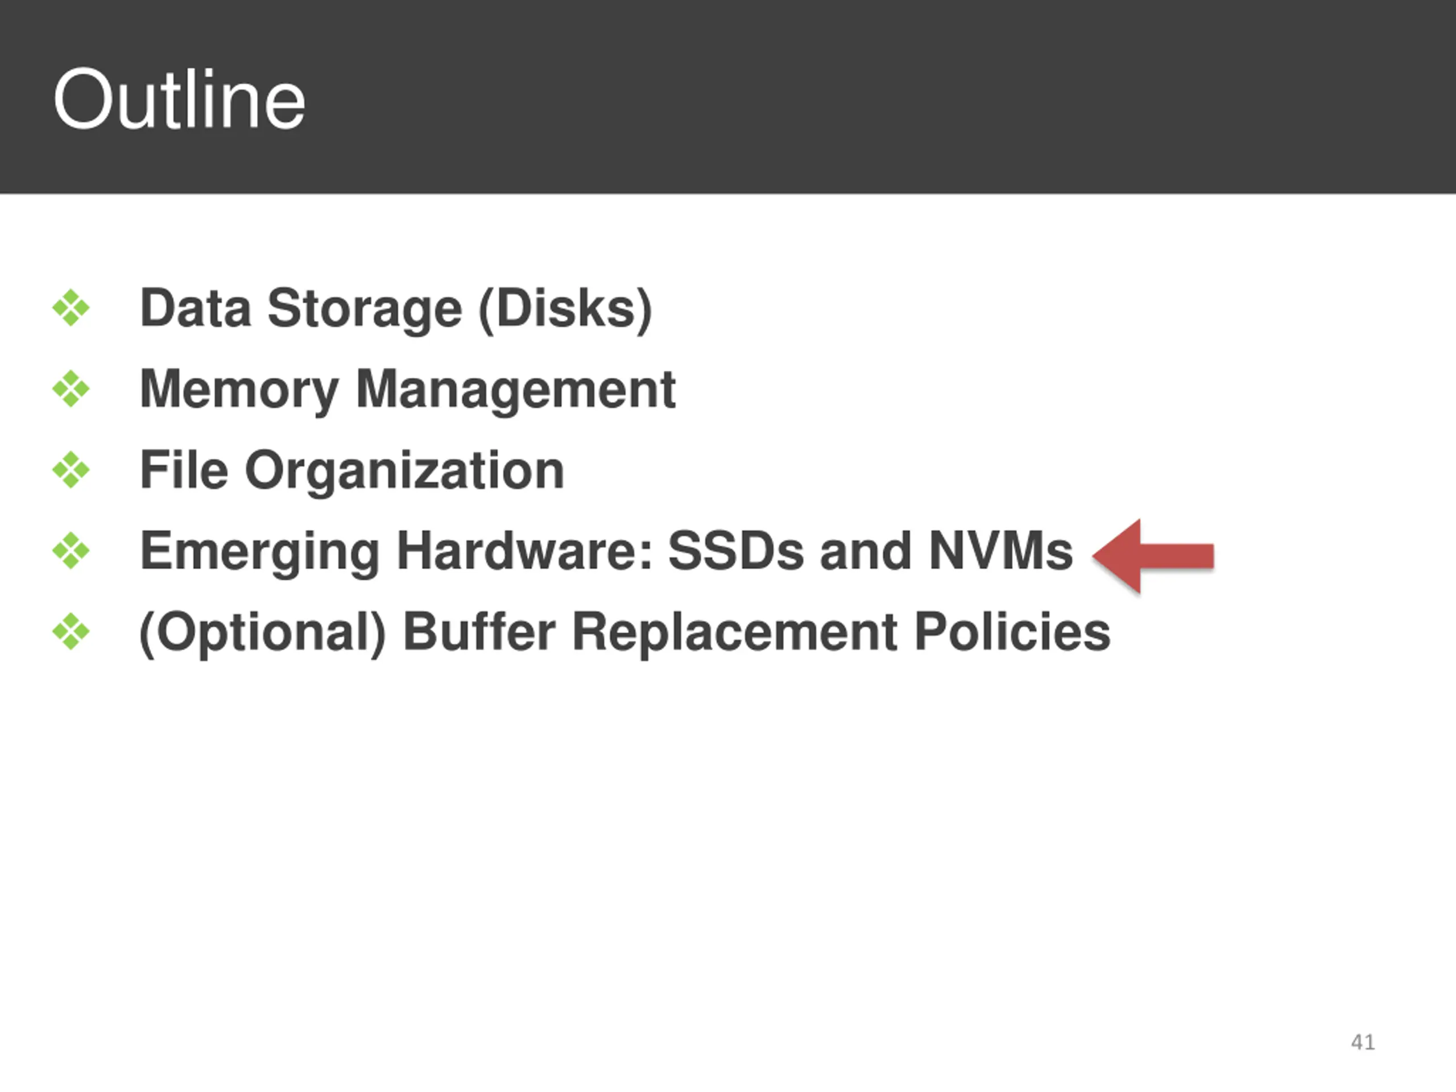Click the bullet beside Emerging Hardware line

point(71,551)
